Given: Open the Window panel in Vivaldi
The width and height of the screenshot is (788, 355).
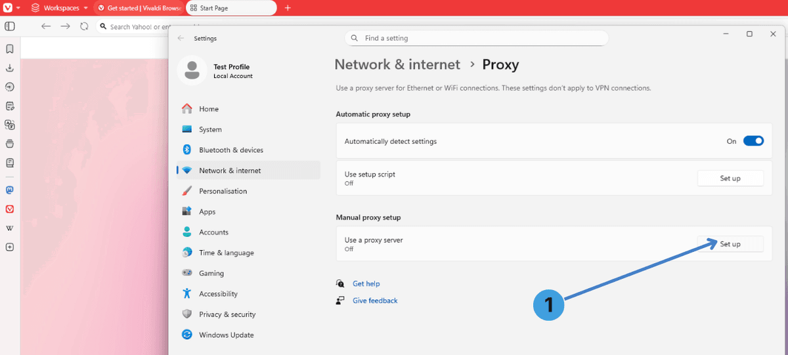Looking at the screenshot, I should (10, 143).
